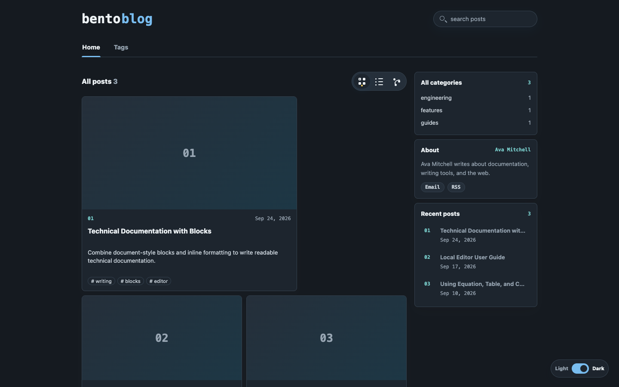
Task: Click the Recent posts heading
Action: (440, 214)
